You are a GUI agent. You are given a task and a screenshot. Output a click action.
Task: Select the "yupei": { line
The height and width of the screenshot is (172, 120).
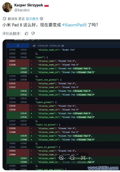coord(41,57)
